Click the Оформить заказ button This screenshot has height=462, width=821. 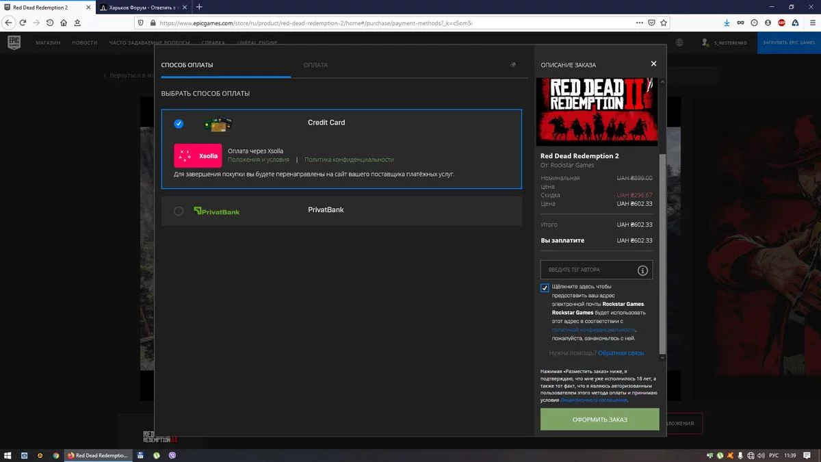[x=600, y=420]
